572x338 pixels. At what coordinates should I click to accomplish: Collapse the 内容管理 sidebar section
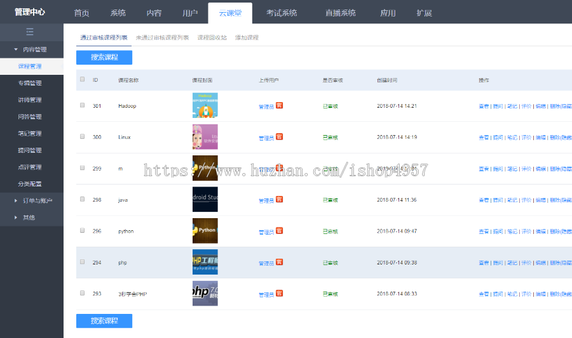31,49
